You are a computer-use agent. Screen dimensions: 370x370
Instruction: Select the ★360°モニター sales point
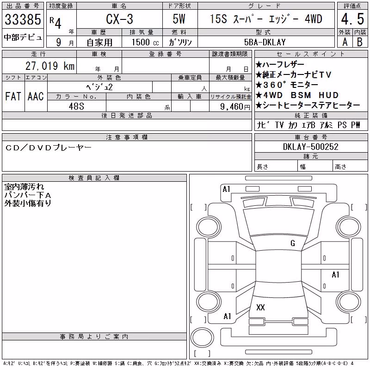(286, 85)
